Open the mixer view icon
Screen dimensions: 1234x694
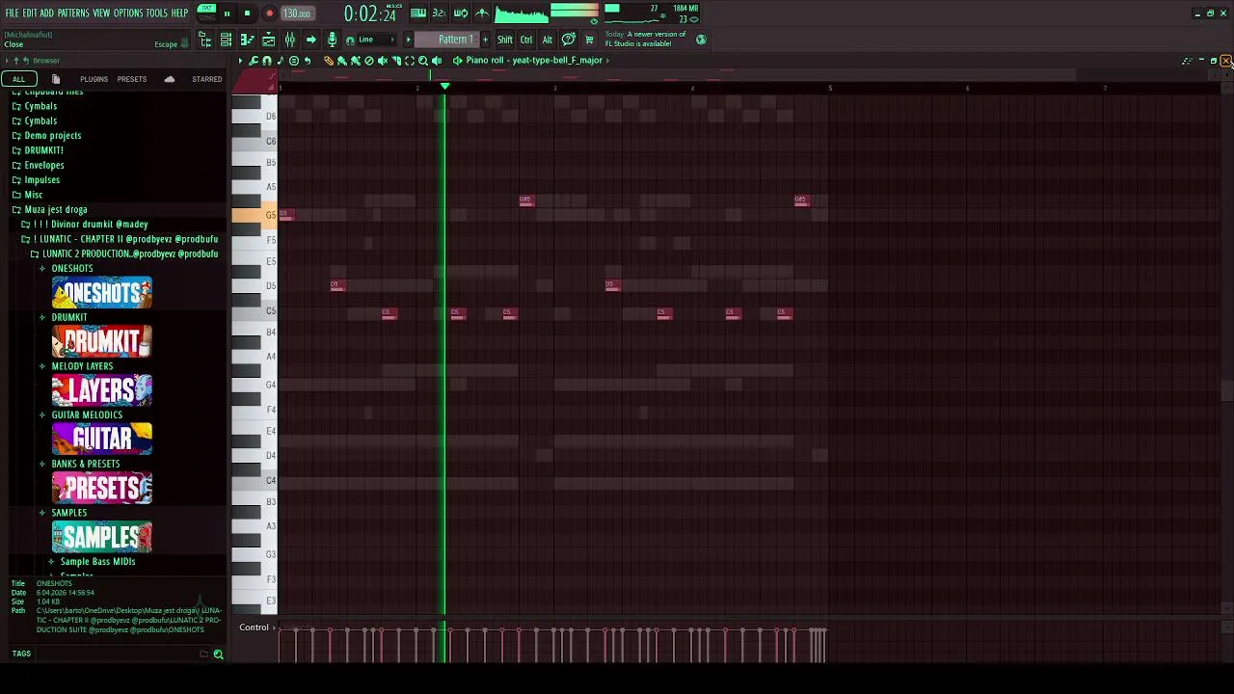click(289, 40)
